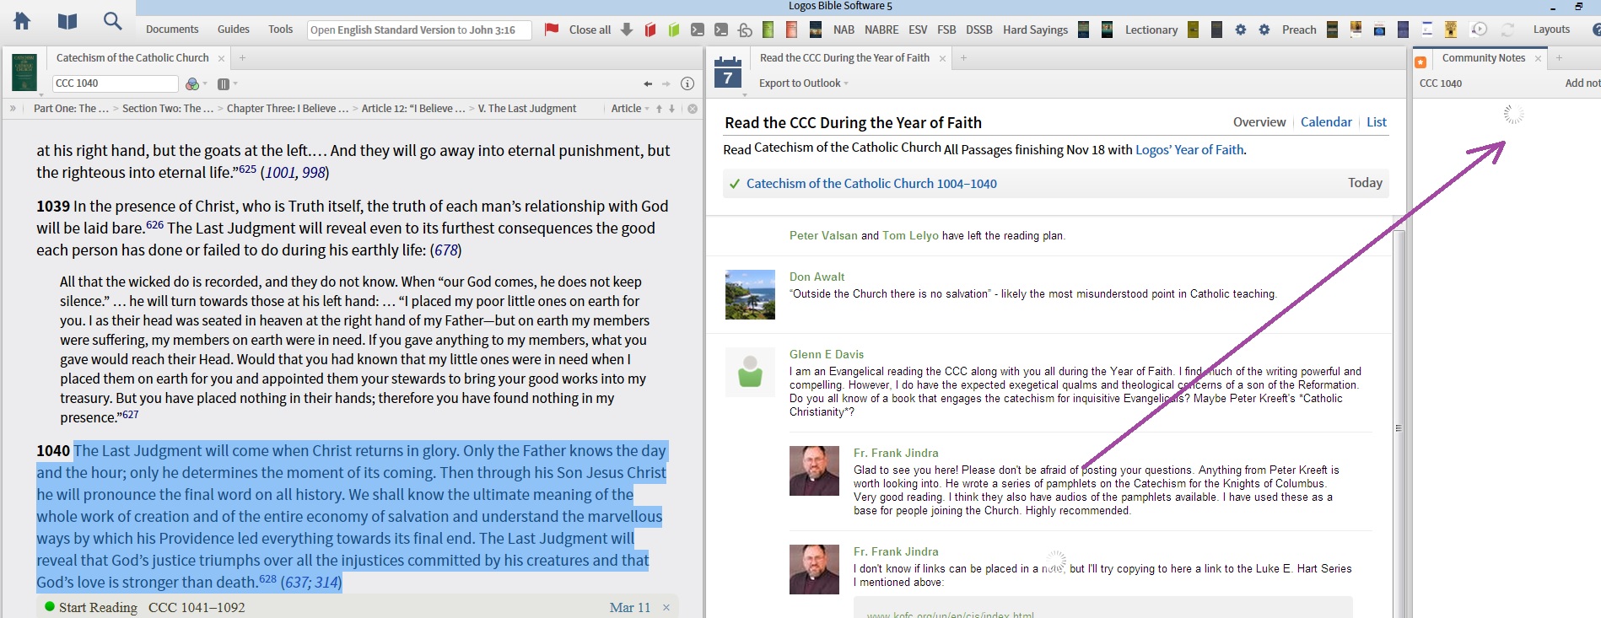This screenshot has width=1601, height=618.
Task: Open the Layouts menu
Action: (x=1551, y=30)
